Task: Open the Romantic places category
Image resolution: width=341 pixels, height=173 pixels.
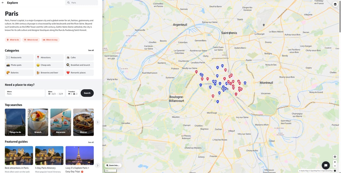Action: click(79, 73)
